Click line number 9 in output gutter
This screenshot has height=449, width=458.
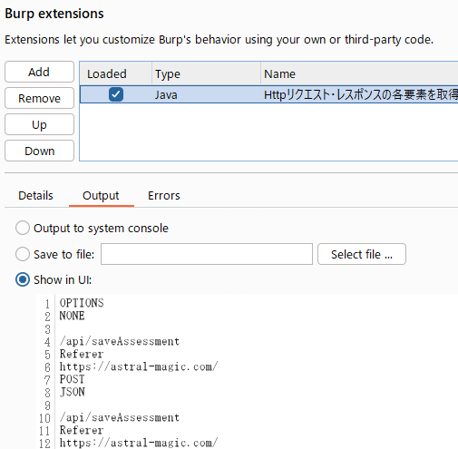(47, 405)
